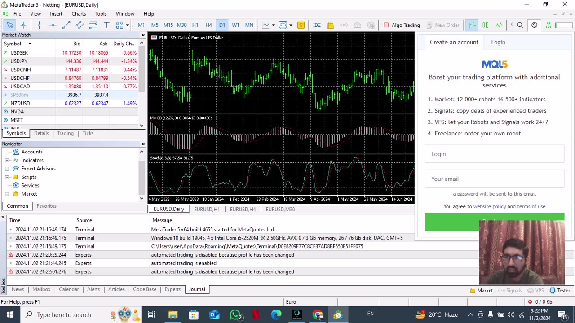
Task: Open the indicators list dropdown
Action: (x=291, y=25)
